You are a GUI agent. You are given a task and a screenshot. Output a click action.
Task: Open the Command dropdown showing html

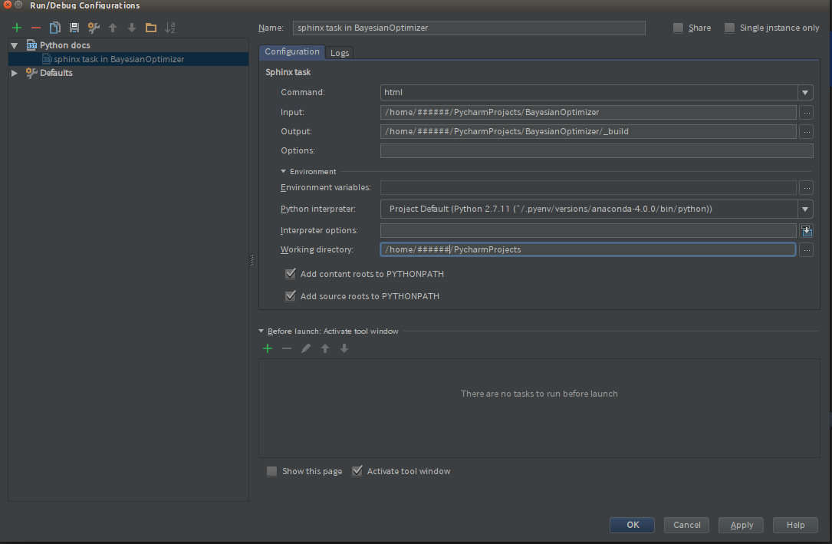(x=805, y=92)
